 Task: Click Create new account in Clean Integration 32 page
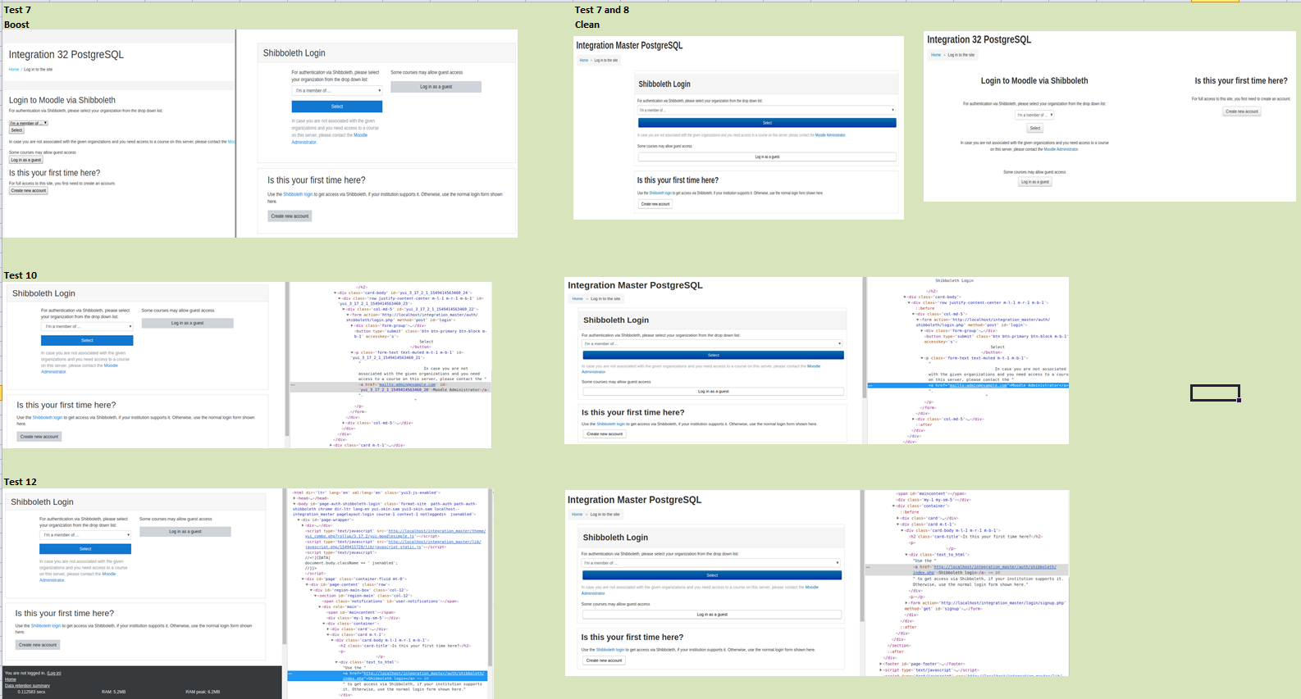[1242, 111]
